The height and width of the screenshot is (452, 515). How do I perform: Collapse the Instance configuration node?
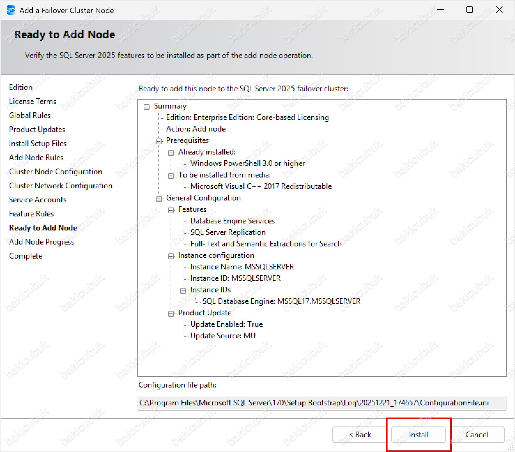[171, 256]
